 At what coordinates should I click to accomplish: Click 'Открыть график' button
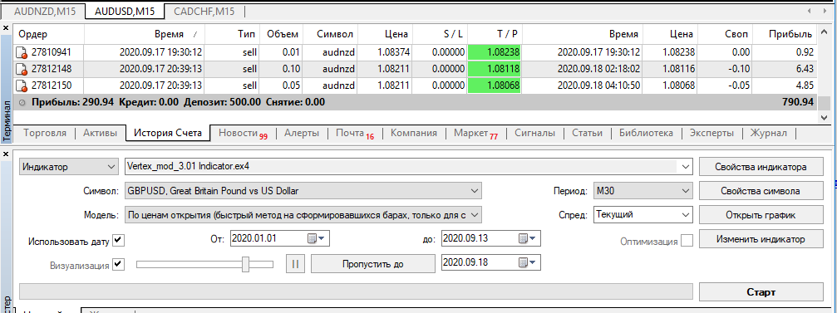click(761, 215)
